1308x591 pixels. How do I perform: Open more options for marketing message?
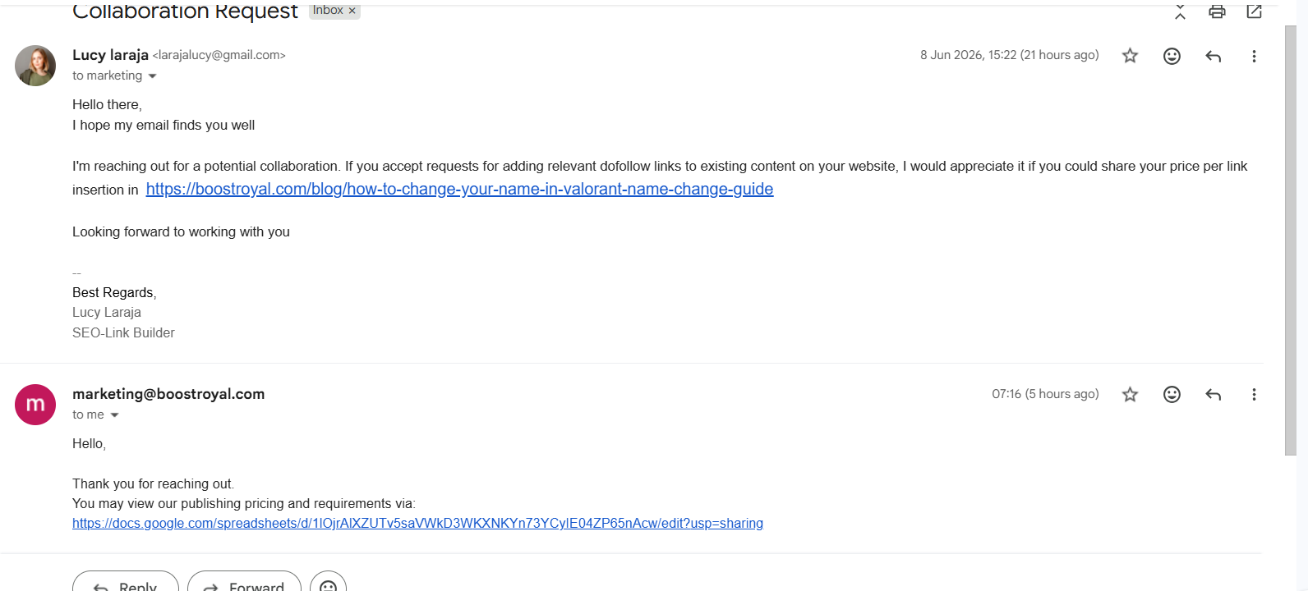point(1254,395)
